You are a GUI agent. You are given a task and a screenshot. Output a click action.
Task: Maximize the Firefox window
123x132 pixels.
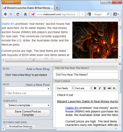[x=109, y=2]
